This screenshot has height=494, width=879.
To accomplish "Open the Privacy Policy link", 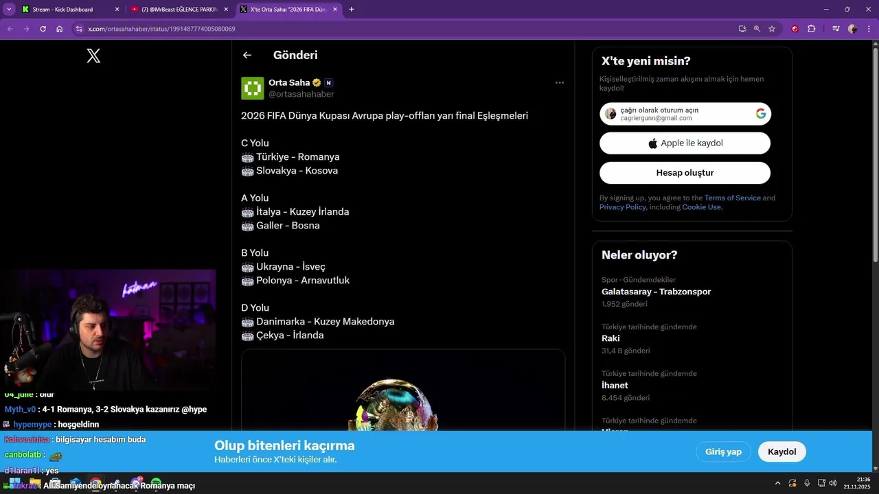I will click(x=622, y=207).
